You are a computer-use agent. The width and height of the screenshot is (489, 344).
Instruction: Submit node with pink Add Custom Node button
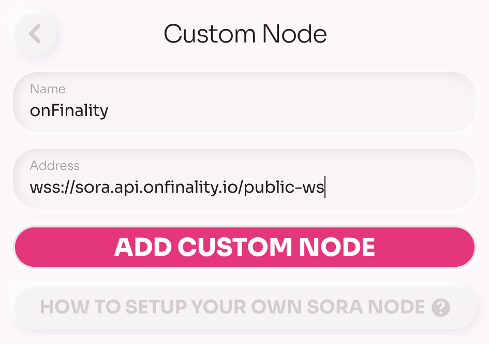click(x=244, y=247)
